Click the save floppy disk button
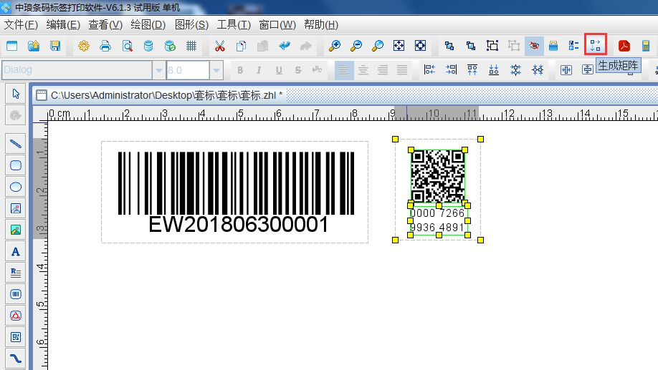This screenshot has width=658, height=370. pos(55,46)
